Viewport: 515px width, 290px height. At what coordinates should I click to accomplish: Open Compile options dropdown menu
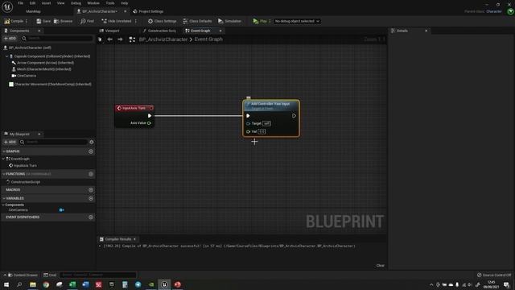[x=27, y=21]
